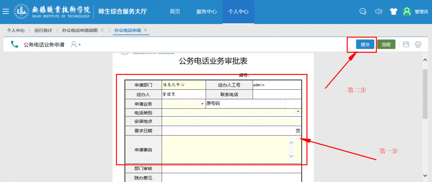Click the 公务电话业务审批表 heading
This screenshot has height=182, width=432.
(213, 61)
